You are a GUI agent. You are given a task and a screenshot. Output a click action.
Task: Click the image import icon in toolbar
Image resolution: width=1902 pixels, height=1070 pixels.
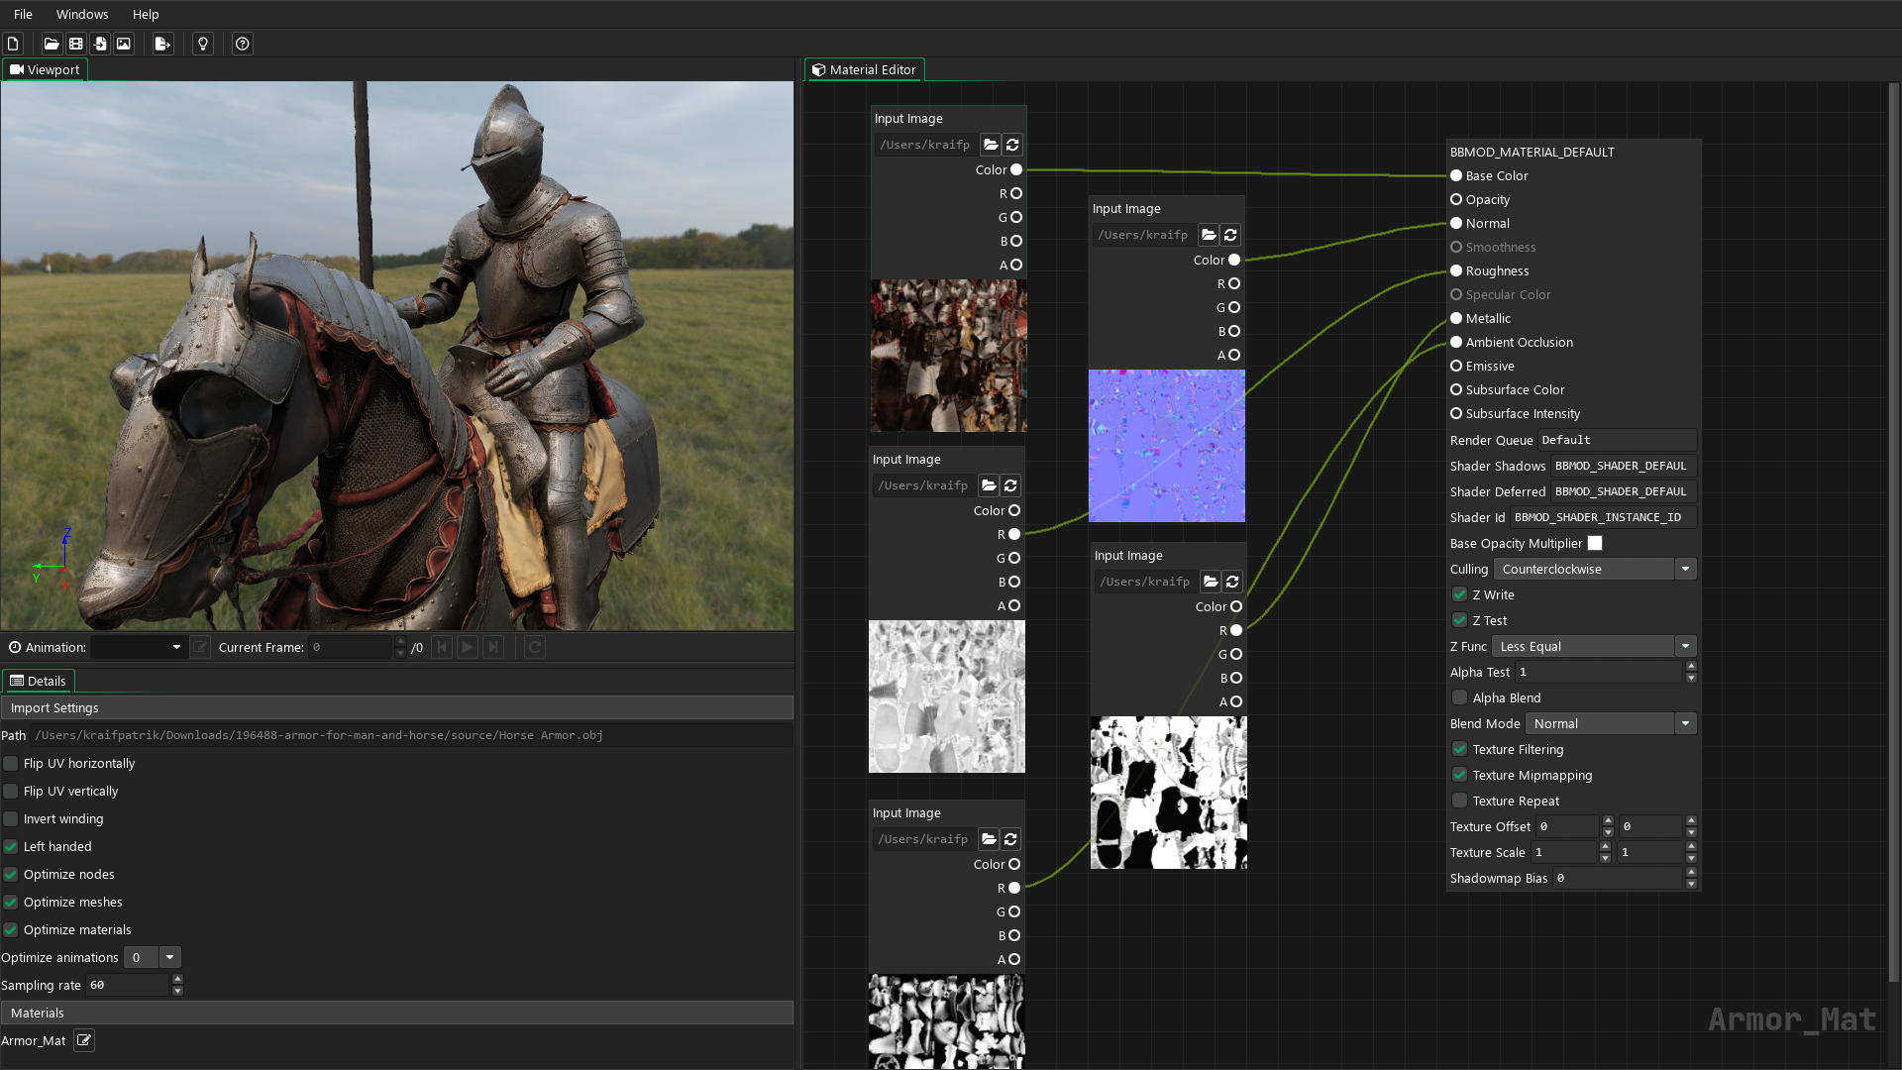[x=124, y=44]
